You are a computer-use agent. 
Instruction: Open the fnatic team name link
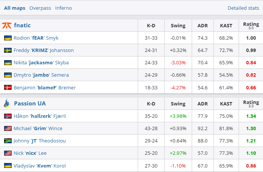tap(22, 25)
